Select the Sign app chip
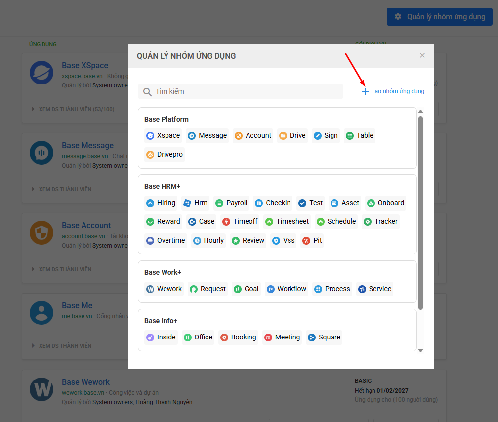 pyautogui.click(x=326, y=136)
